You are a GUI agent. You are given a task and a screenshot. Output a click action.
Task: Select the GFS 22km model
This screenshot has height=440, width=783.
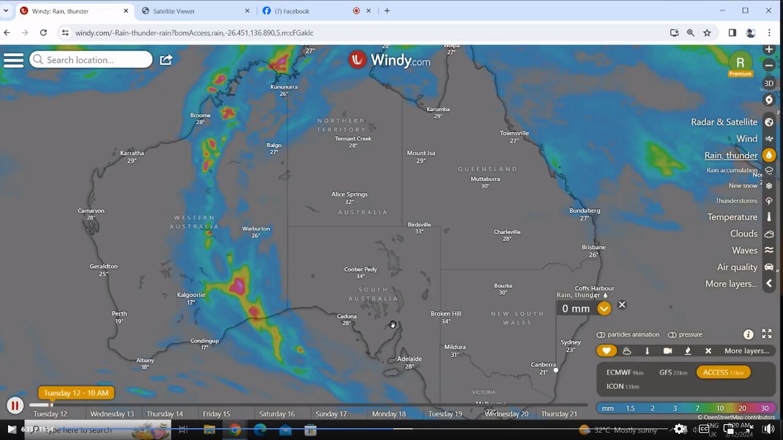pyautogui.click(x=673, y=372)
